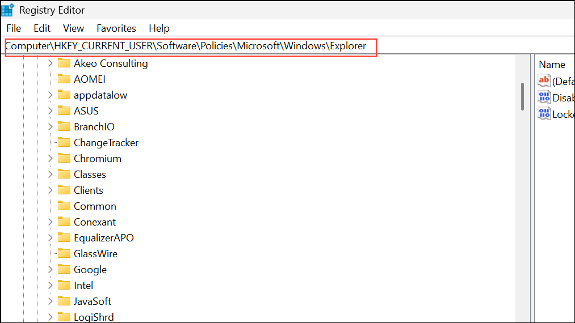The height and width of the screenshot is (323, 575).
Task: Select the Chromium key label
Action: 98,159
